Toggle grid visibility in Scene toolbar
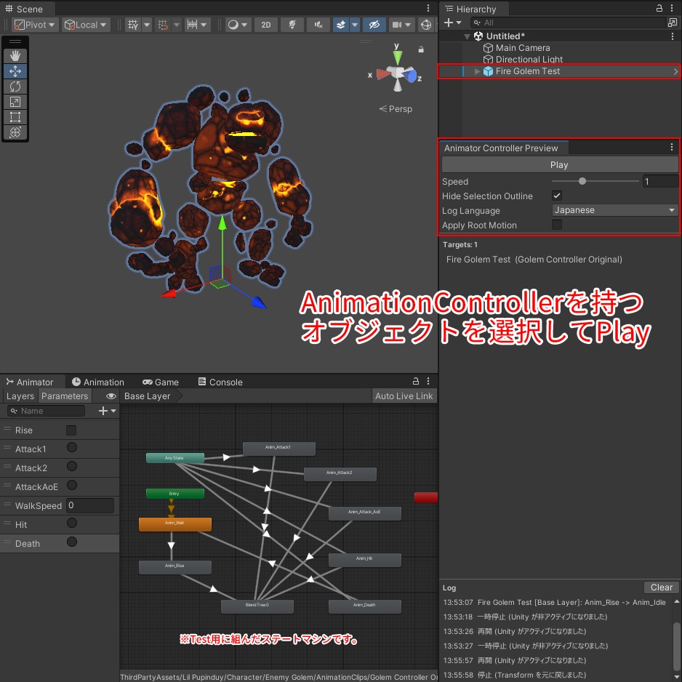The width and height of the screenshot is (682, 682). (x=133, y=25)
